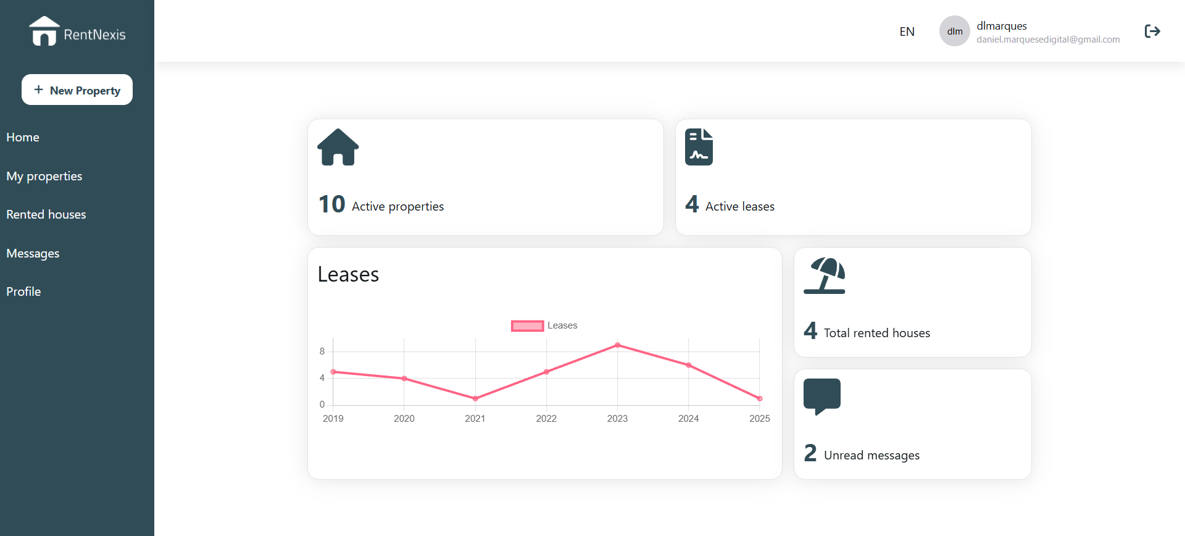Image resolution: width=1185 pixels, height=536 pixels.
Task: Click the dlmarques username in header
Action: [x=1001, y=26]
